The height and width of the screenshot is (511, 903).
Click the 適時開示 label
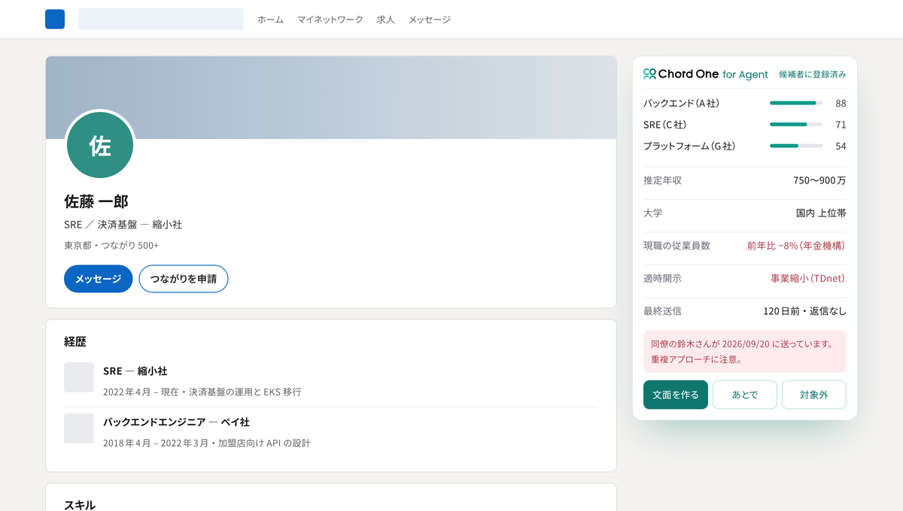click(663, 278)
